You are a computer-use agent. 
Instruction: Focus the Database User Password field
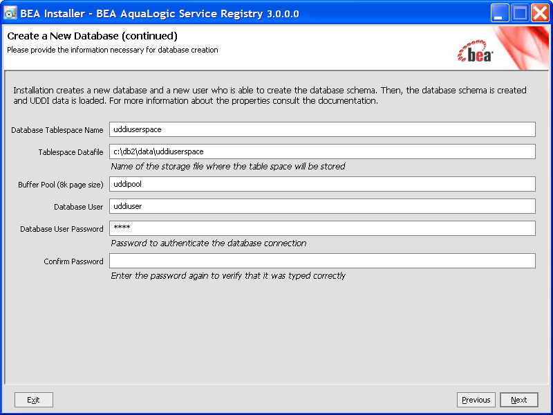point(322,228)
